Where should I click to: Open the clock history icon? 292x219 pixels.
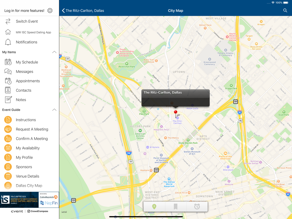tap(197, 207)
